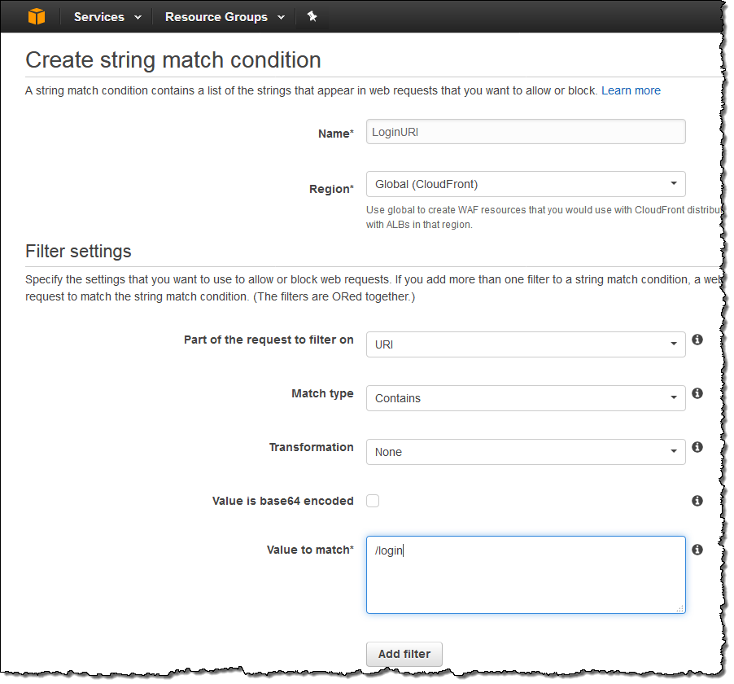
Task: Click info icon beside Part of request dropdown
Action: coord(697,340)
